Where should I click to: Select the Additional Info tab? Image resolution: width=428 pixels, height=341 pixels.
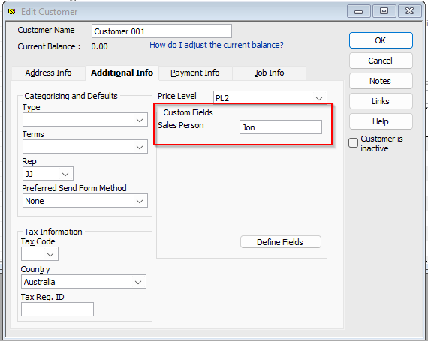coord(122,73)
